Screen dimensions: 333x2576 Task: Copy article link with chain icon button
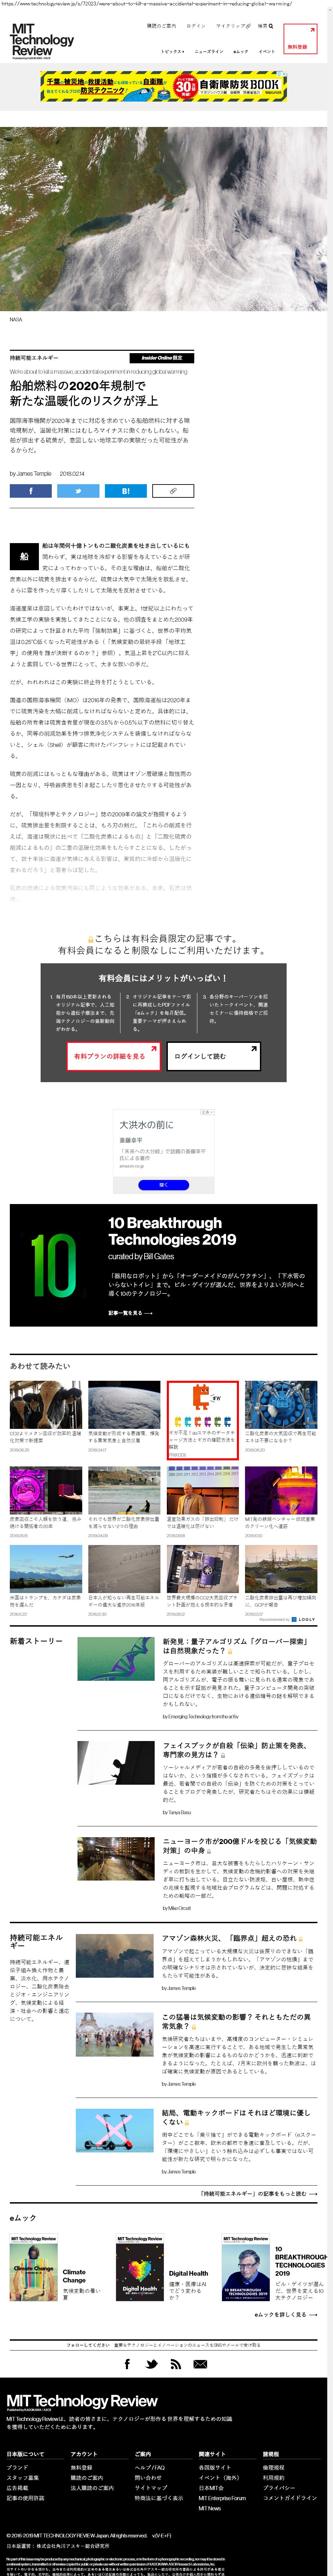coord(173,491)
